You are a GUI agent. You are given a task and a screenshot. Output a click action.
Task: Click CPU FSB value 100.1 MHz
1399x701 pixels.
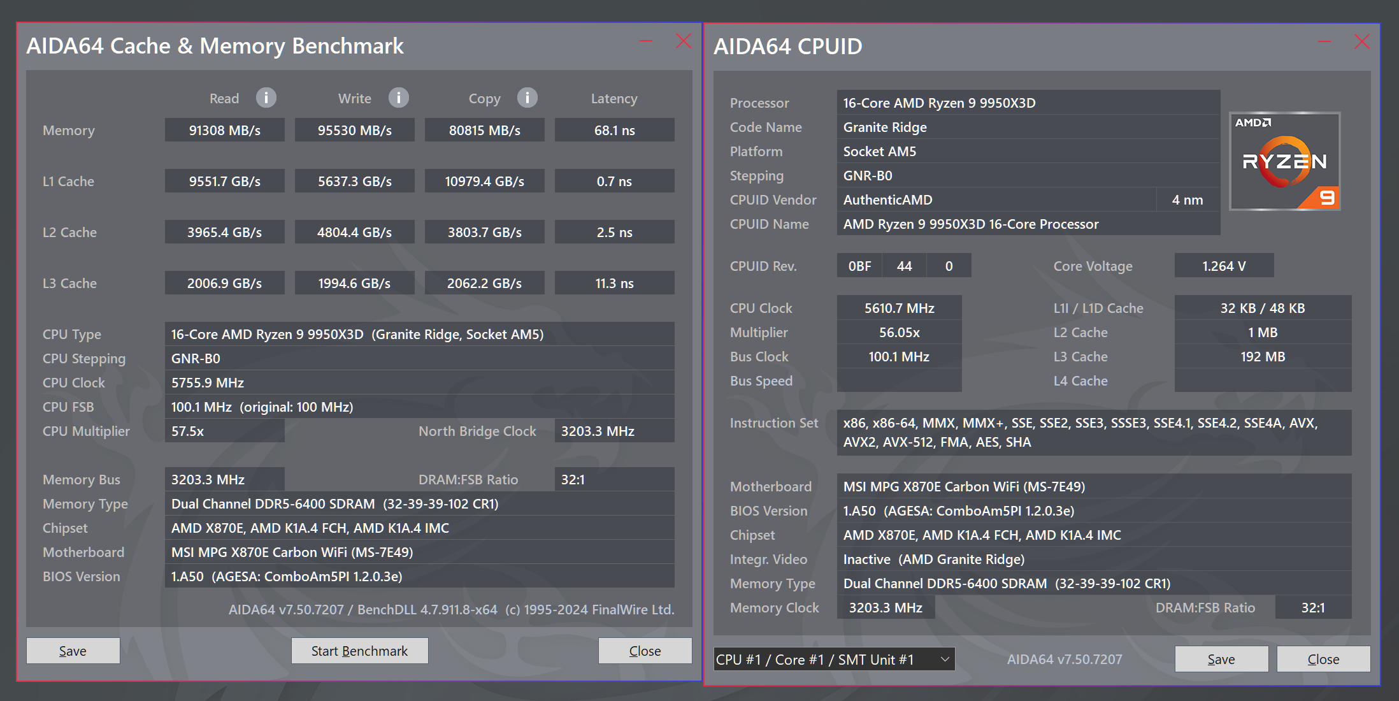419,407
